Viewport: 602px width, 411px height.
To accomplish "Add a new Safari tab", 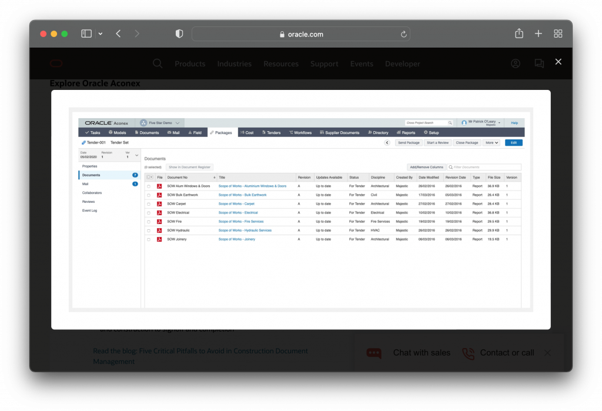I will 539,34.
